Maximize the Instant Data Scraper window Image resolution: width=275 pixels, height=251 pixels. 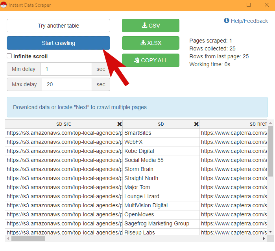(249, 5)
